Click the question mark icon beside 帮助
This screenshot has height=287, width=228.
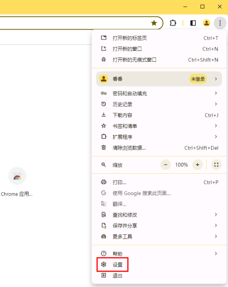coord(104,254)
